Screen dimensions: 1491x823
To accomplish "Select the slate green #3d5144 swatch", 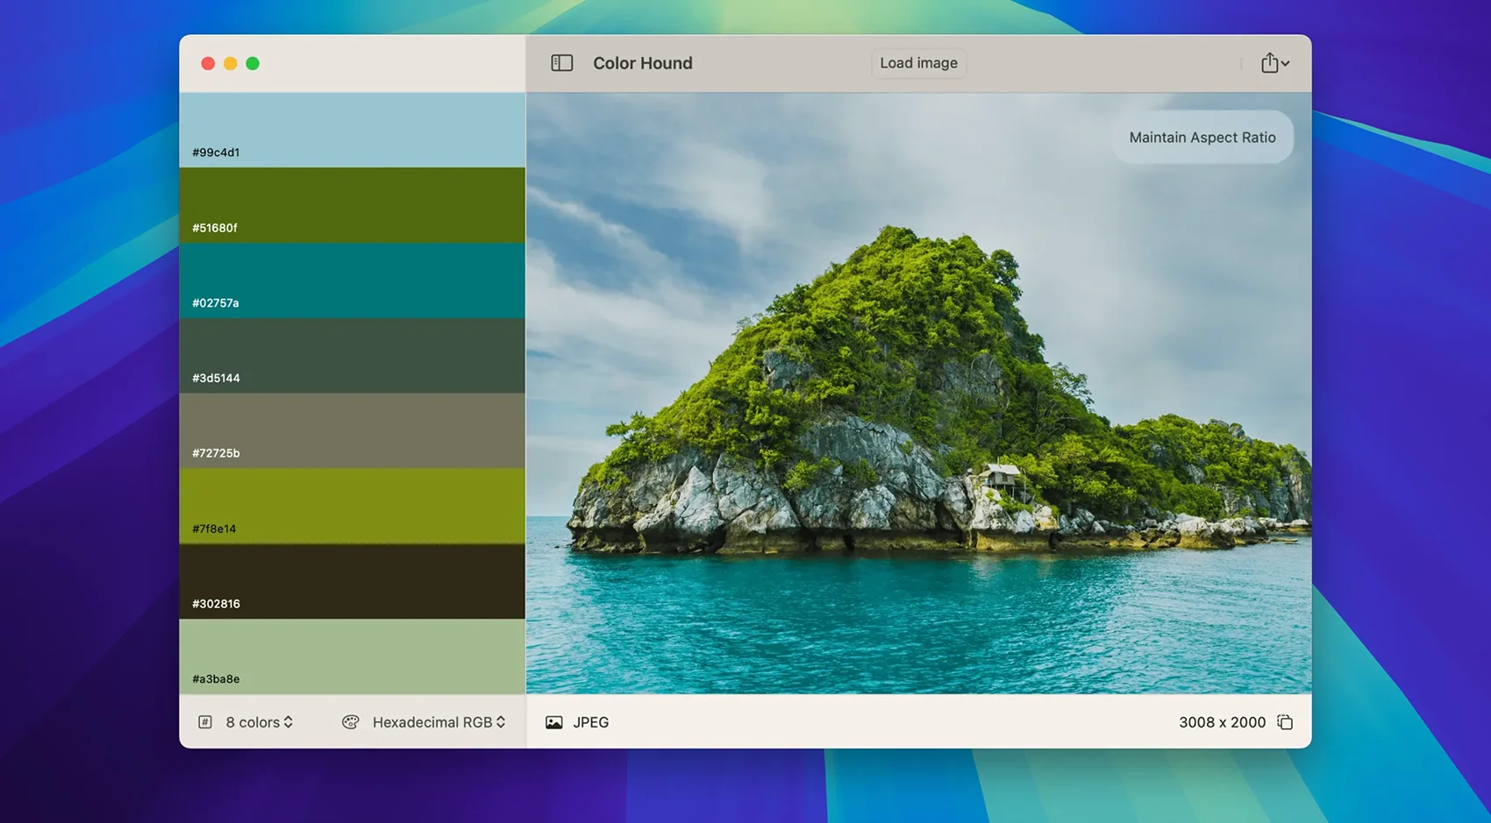I will (x=352, y=356).
